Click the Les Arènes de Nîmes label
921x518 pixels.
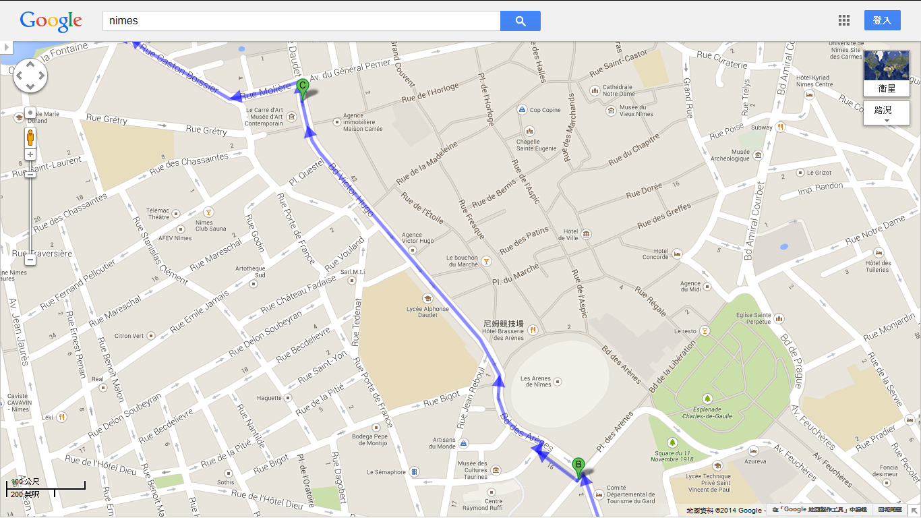(536, 381)
